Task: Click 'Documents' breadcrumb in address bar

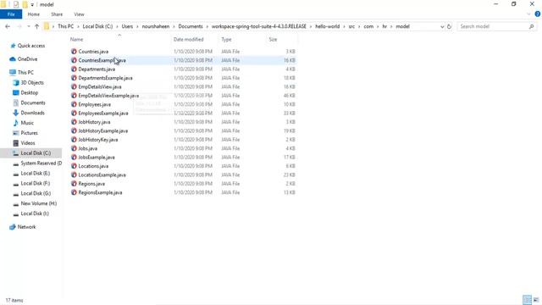Action: (x=191, y=26)
